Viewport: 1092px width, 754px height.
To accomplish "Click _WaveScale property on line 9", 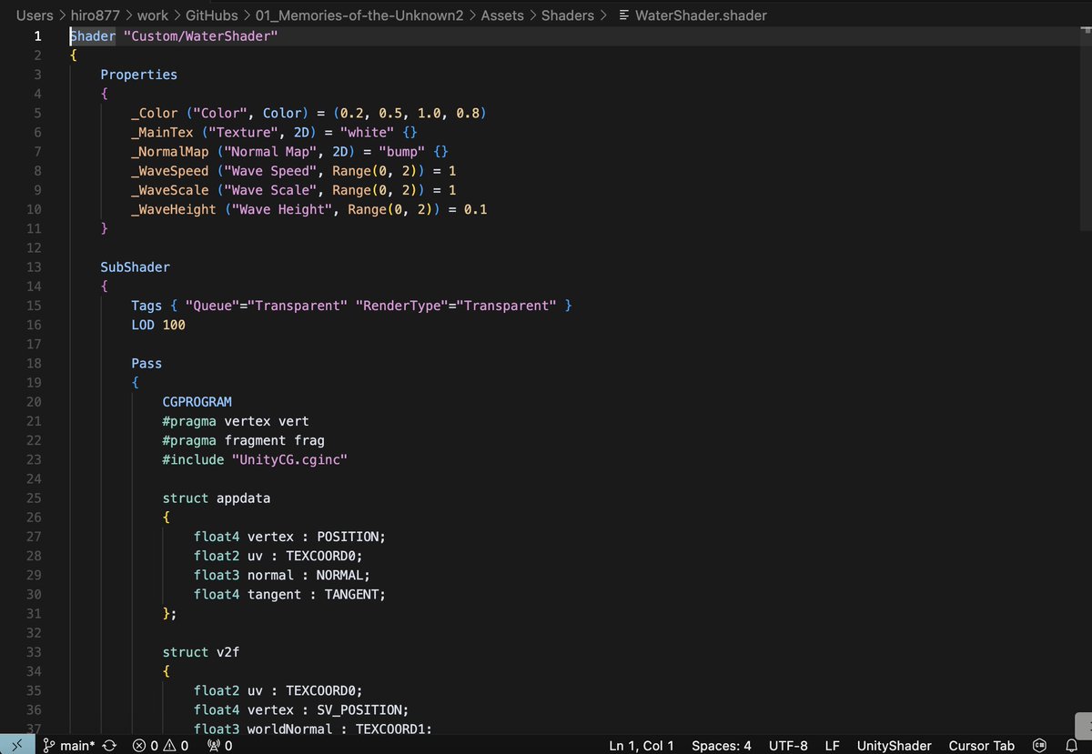I will point(170,190).
